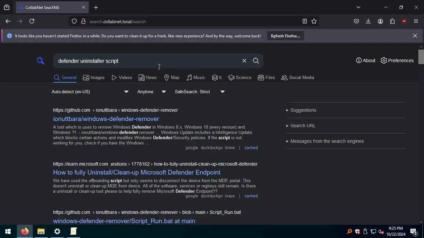Expand the Search URL section
Viewport: 424px width, 238px height.
point(301,126)
